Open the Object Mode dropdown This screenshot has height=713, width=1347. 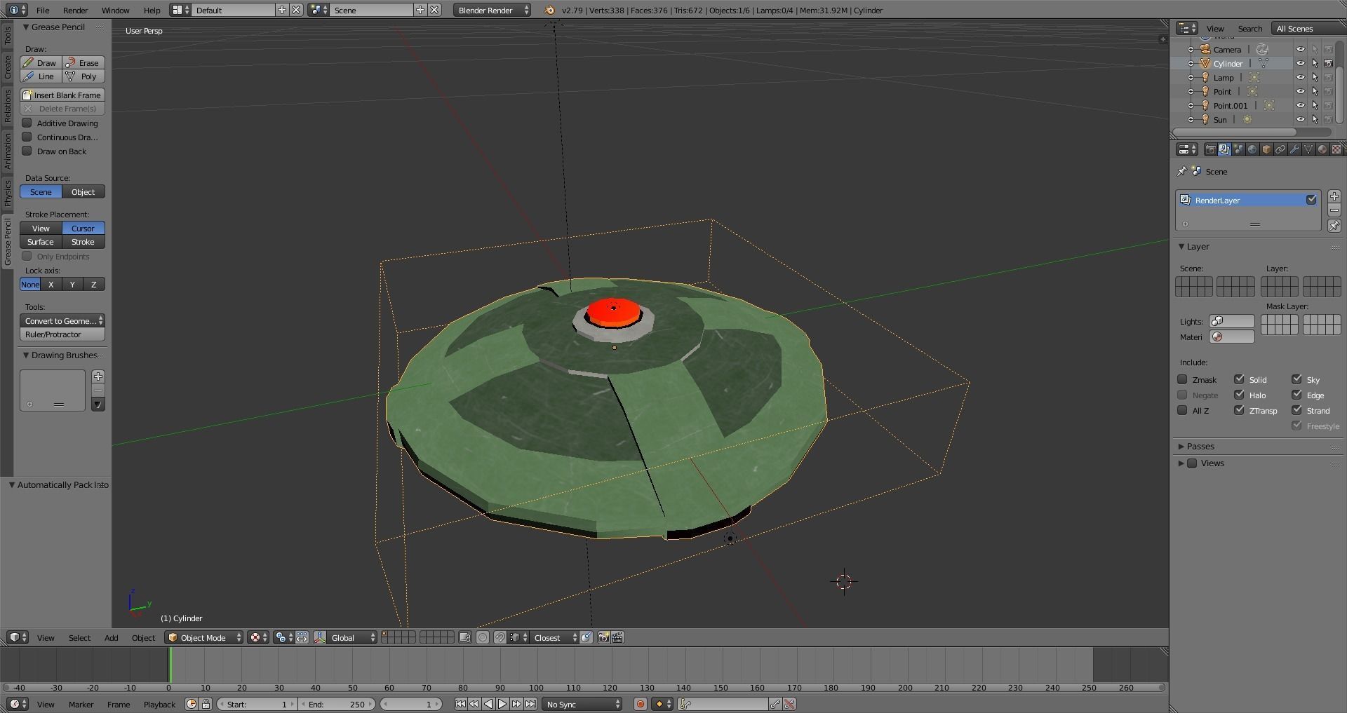point(203,637)
